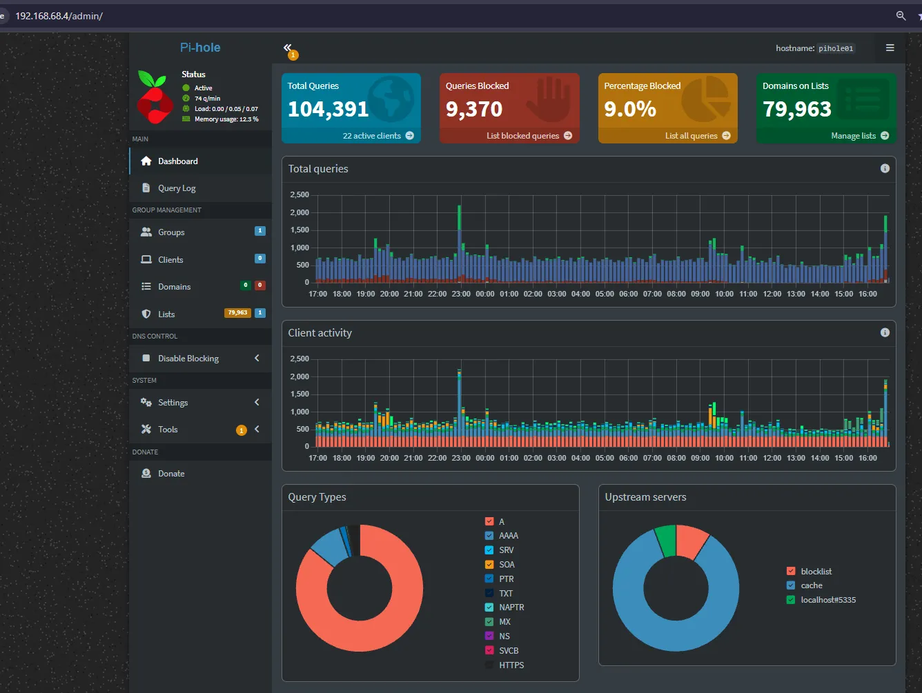Image resolution: width=922 pixels, height=693 pixels.
Task: Click the Lists shield icon
Action: [146, 314]
